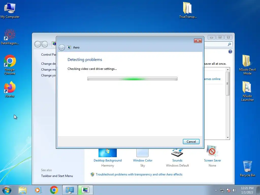Open volume speaker tray icon
This screenshot has height=195, width=260.
pyautogui.click(x=234, y=190)
